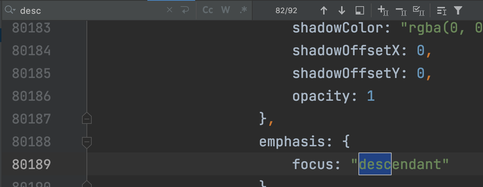Open search history magnifier dropdown

point(10,10)
